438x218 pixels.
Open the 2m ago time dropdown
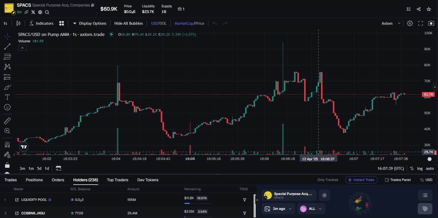278,209
